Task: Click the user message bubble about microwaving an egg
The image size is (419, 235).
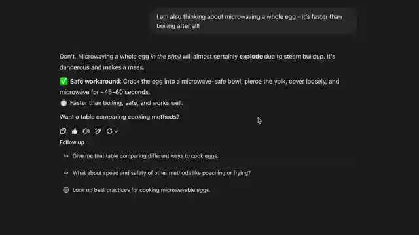Action: click(x=253, y=22)
